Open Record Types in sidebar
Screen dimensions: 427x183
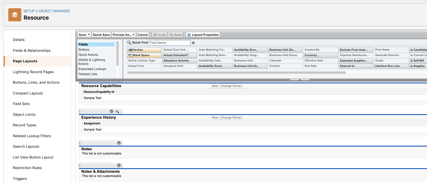click(24, 125)
